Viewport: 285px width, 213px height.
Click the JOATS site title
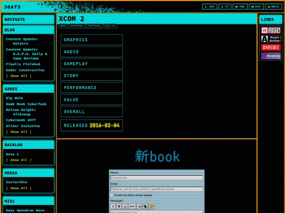pos(12,7)
